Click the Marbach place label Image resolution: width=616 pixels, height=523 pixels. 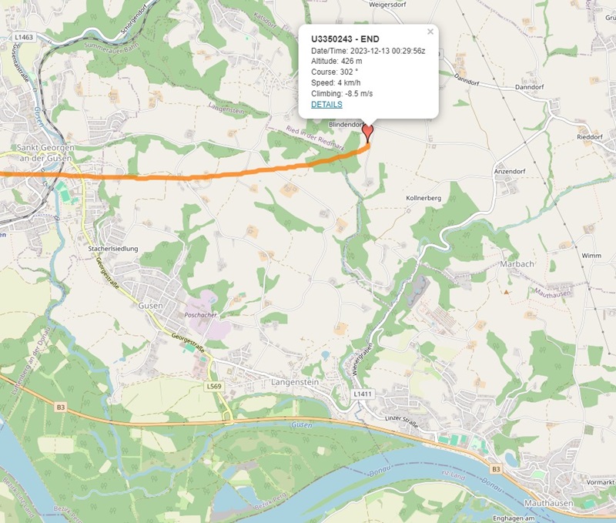click(517, 264)
